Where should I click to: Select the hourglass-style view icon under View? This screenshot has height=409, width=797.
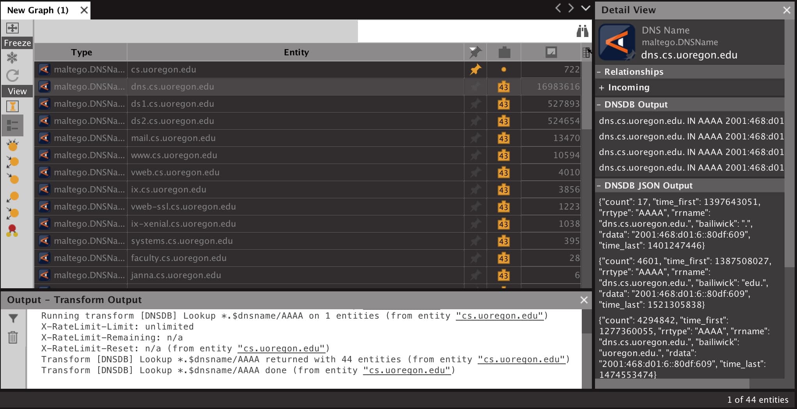12,106
